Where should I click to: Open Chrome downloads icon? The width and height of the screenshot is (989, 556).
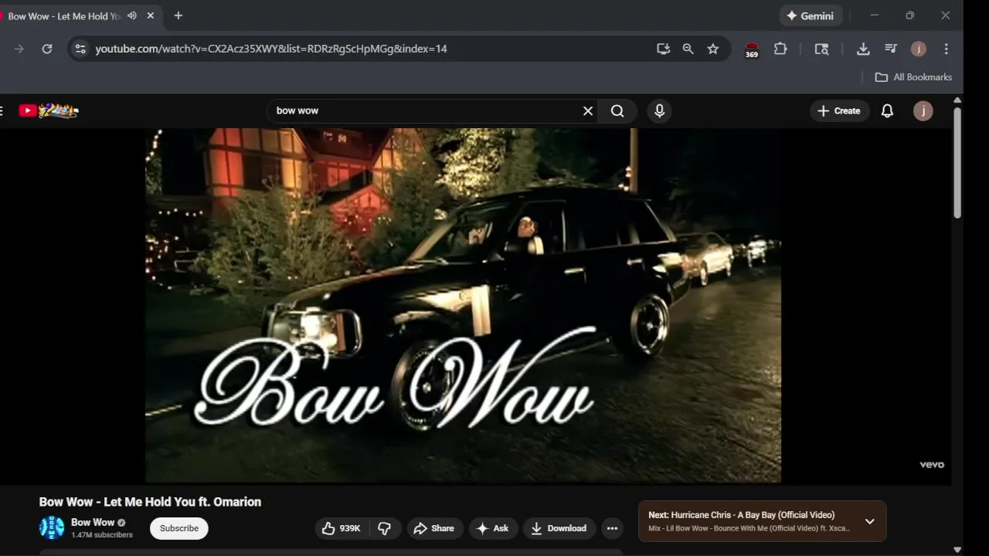[863, 49]
